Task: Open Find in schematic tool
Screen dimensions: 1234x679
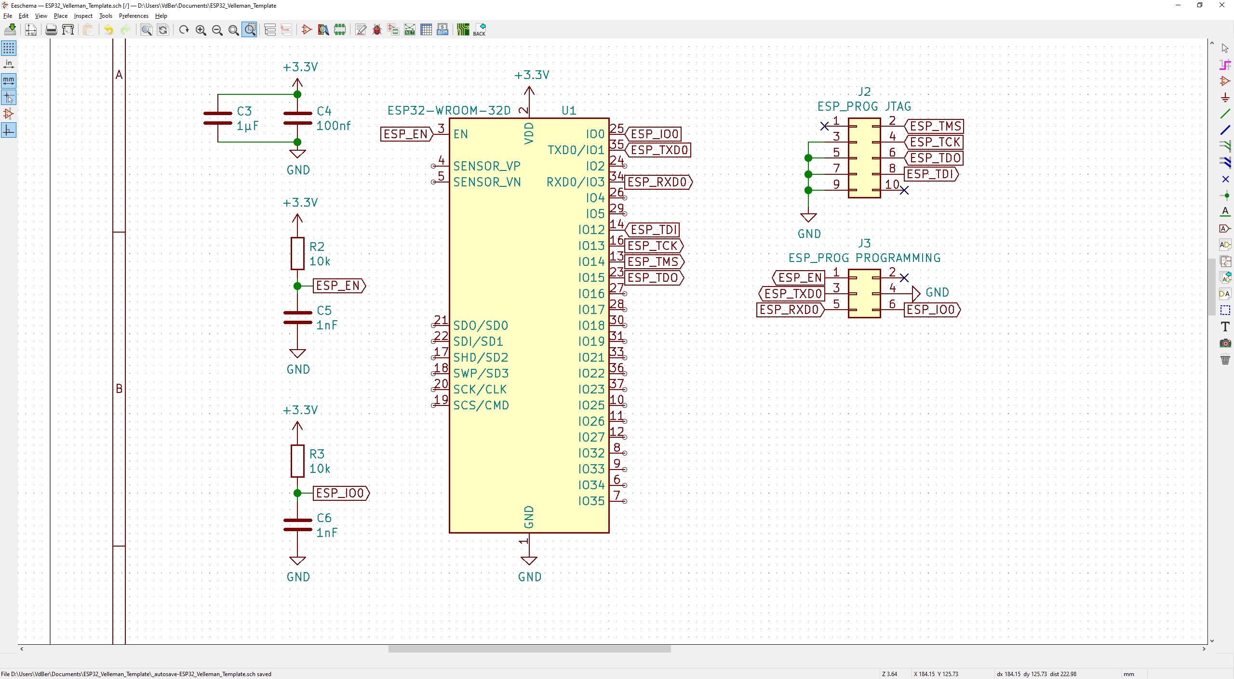Action: pyautogui.click(x=147, y=30)
